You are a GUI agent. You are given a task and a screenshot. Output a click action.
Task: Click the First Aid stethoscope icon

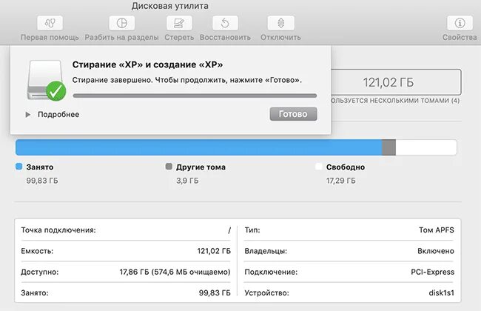tap(50, 23)
